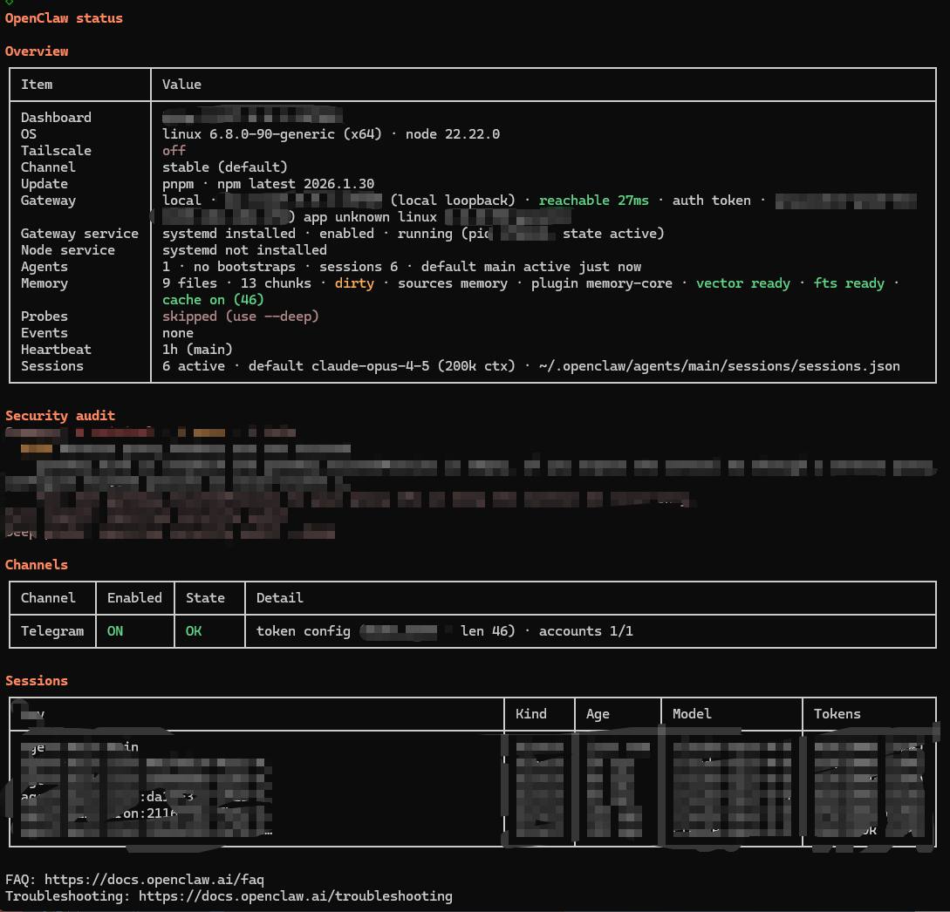Click the 'reachable 27ms' gateway status indicator

(593, 200)
